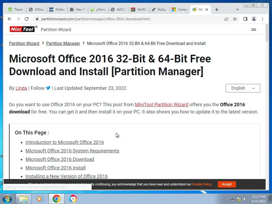Open Partition Wizard breadcrumb link
Viewport: 272px width, 204px height.
[24, 43]
